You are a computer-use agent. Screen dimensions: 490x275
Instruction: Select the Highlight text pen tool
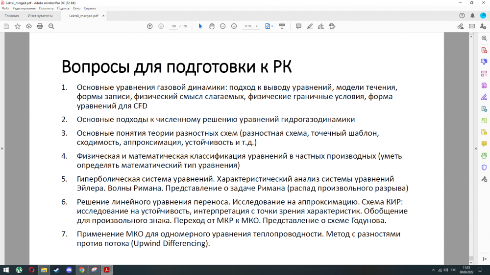tap(309, 26)
